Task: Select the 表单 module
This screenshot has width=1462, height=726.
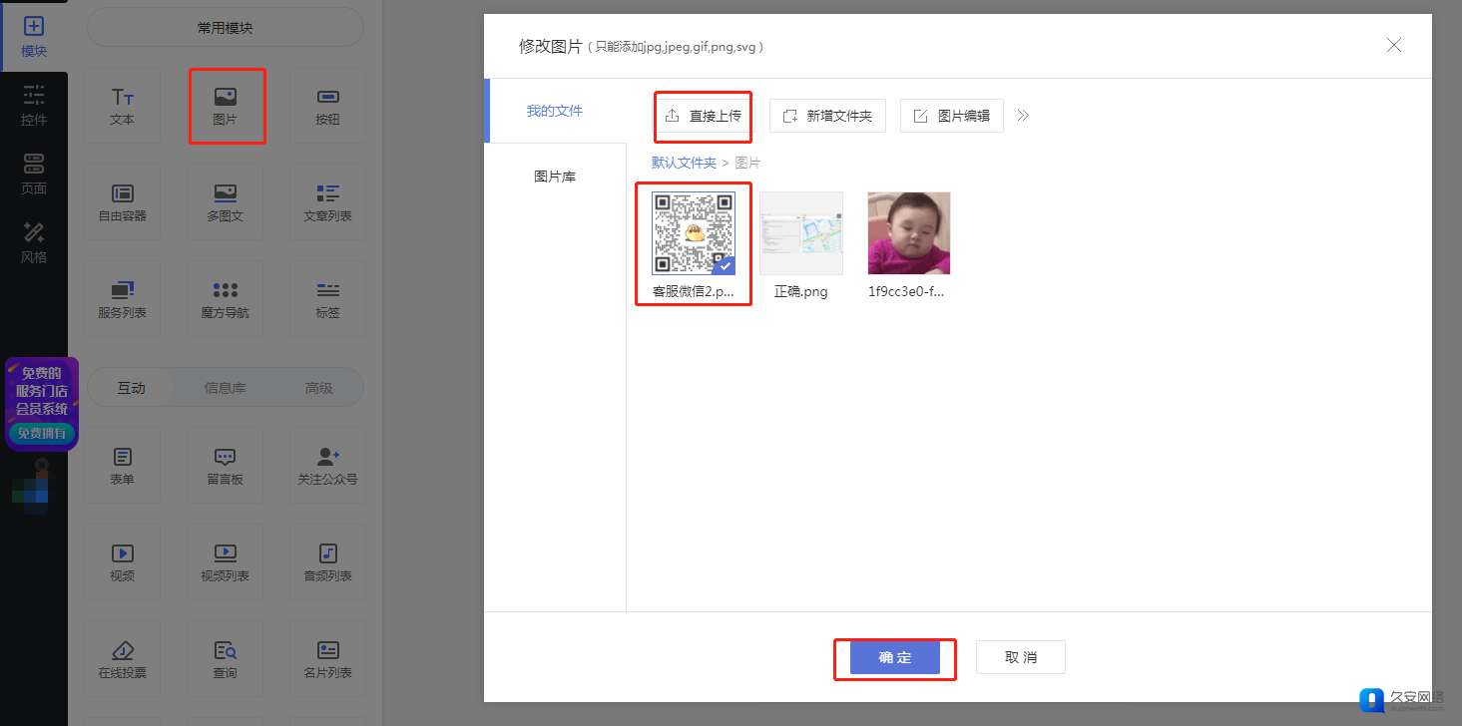Action: tap(123, 466)
